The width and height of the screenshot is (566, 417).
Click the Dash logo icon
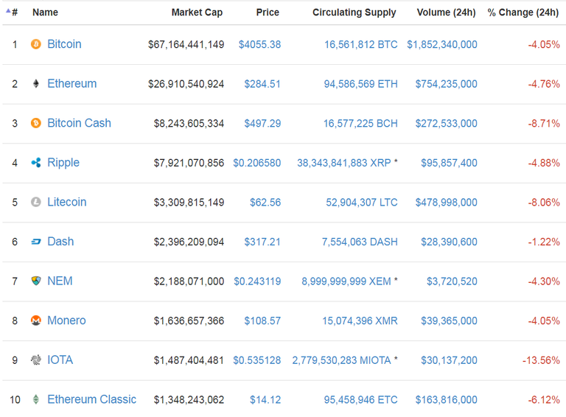[36, 242]
